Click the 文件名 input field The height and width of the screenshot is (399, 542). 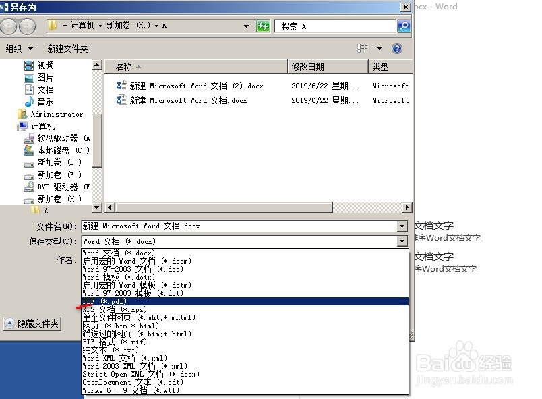tap(239, 226)
